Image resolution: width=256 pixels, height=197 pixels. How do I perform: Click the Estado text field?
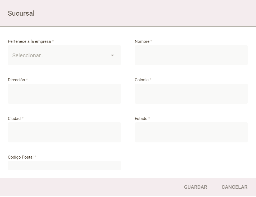coord(191,132)
